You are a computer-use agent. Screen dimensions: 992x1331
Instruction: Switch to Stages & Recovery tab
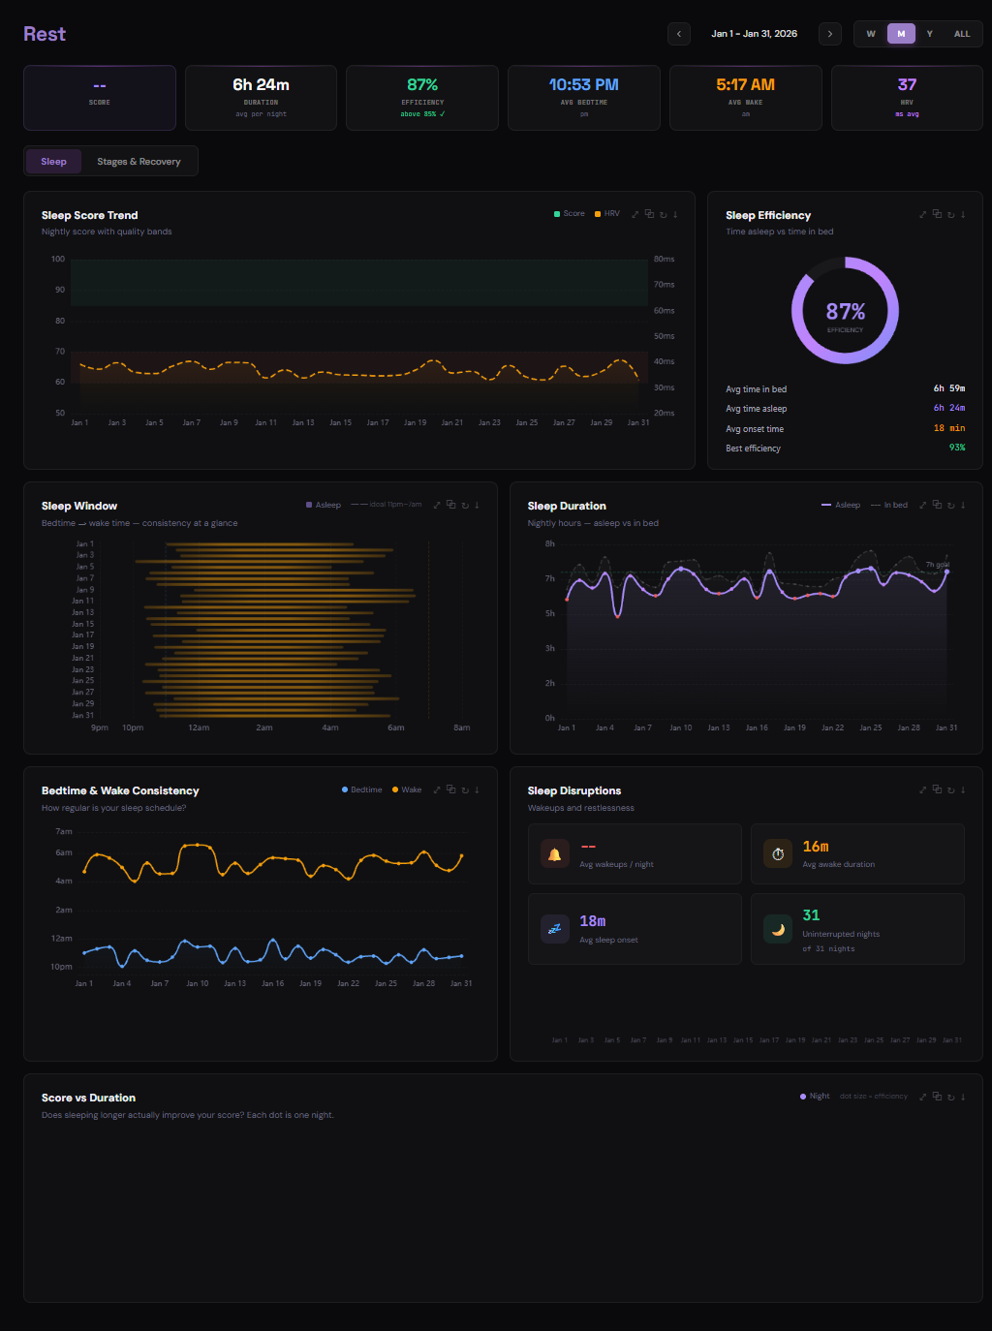[139, 162]
